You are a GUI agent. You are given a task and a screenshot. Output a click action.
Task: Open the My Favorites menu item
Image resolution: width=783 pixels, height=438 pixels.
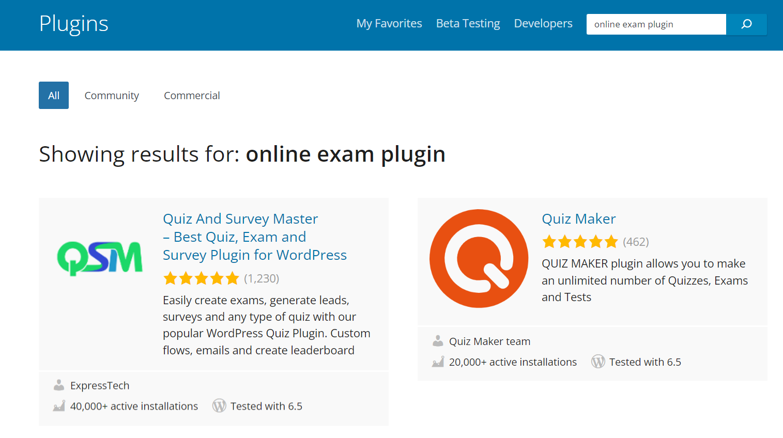tap(389, 23)
